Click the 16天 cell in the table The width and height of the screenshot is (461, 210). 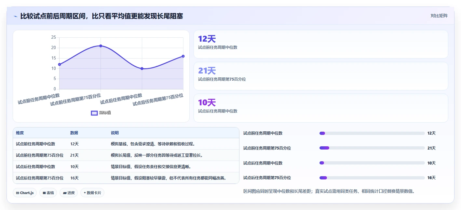click(75, 178)
